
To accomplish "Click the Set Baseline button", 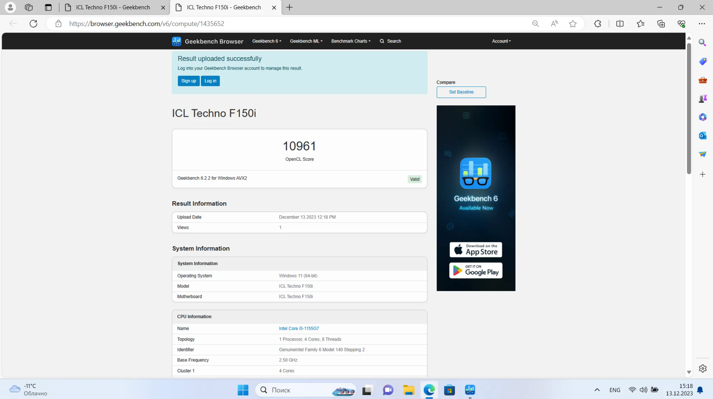I will tap(461, 92).
